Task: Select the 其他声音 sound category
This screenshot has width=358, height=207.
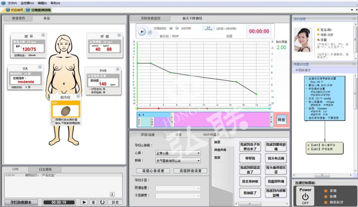Action: [x=220, y=150]
